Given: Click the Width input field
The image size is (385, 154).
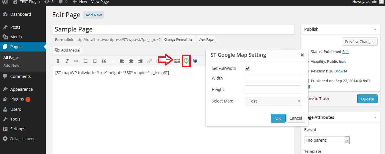Looking at the screenshot, I should (x=274, y=78).
